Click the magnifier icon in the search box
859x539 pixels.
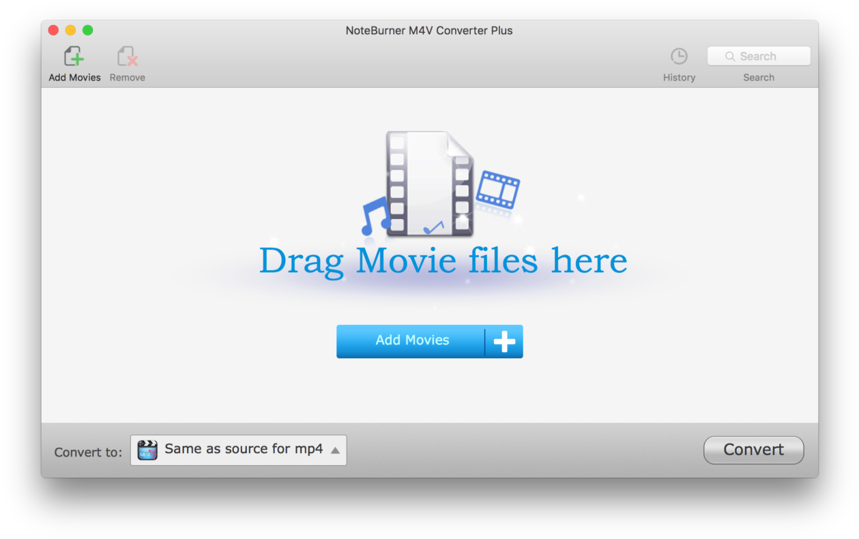coord(729,57)
